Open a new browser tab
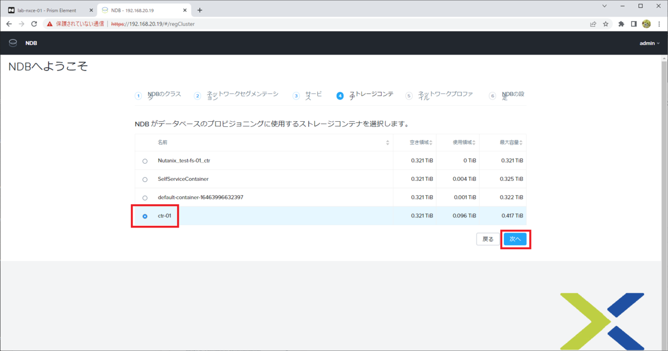Image resolution: width=668 pixels, height=351 pixels. (200, 10)
